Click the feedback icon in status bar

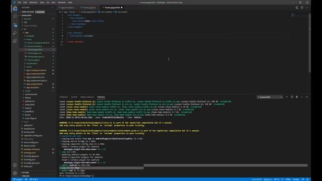click(x=303, y=179)
